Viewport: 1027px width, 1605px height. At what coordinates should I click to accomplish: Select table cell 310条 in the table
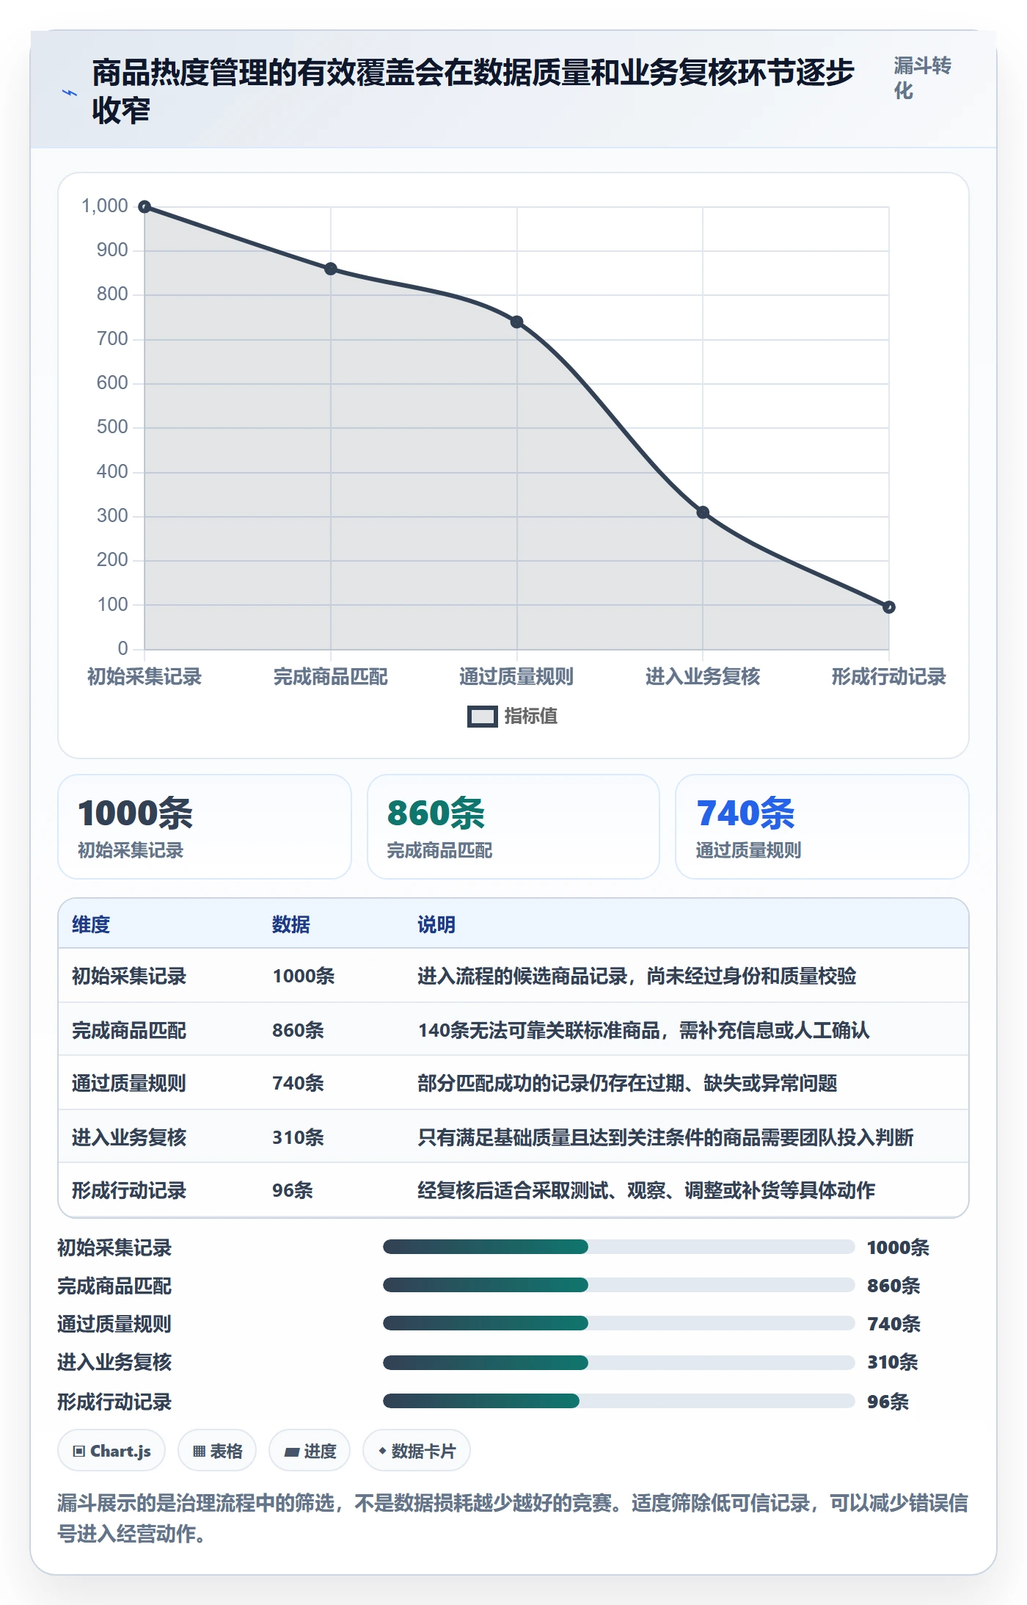[299, 1138]
